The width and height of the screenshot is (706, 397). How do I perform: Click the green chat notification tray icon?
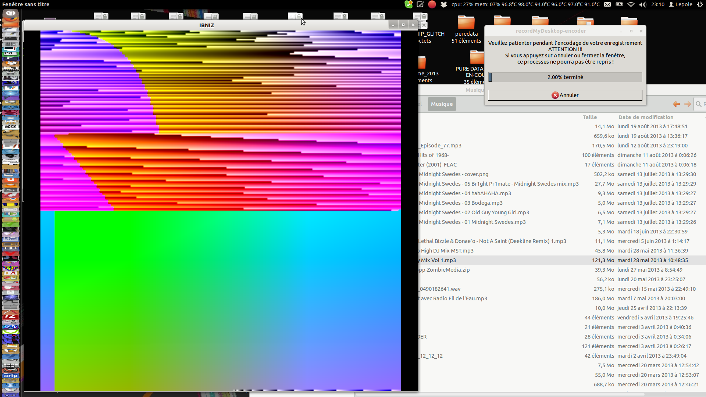(x=409, y=4)
